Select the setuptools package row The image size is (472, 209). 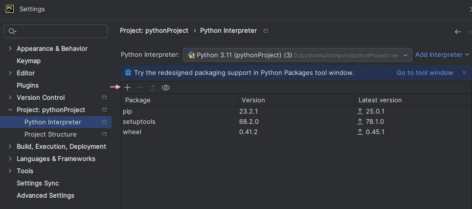point(296,122)
